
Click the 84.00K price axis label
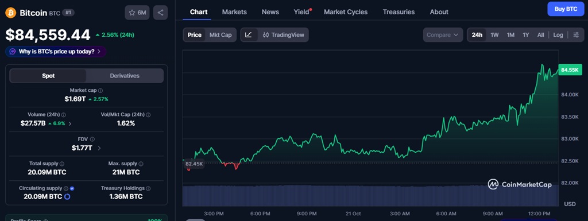(x=570, y=95)
